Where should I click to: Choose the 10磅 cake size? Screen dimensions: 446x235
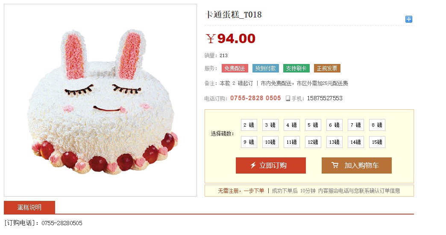(x=270, y=142)
